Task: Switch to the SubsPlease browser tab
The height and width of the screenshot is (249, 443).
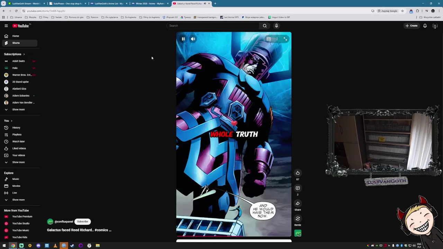Action: coord(67,3)
